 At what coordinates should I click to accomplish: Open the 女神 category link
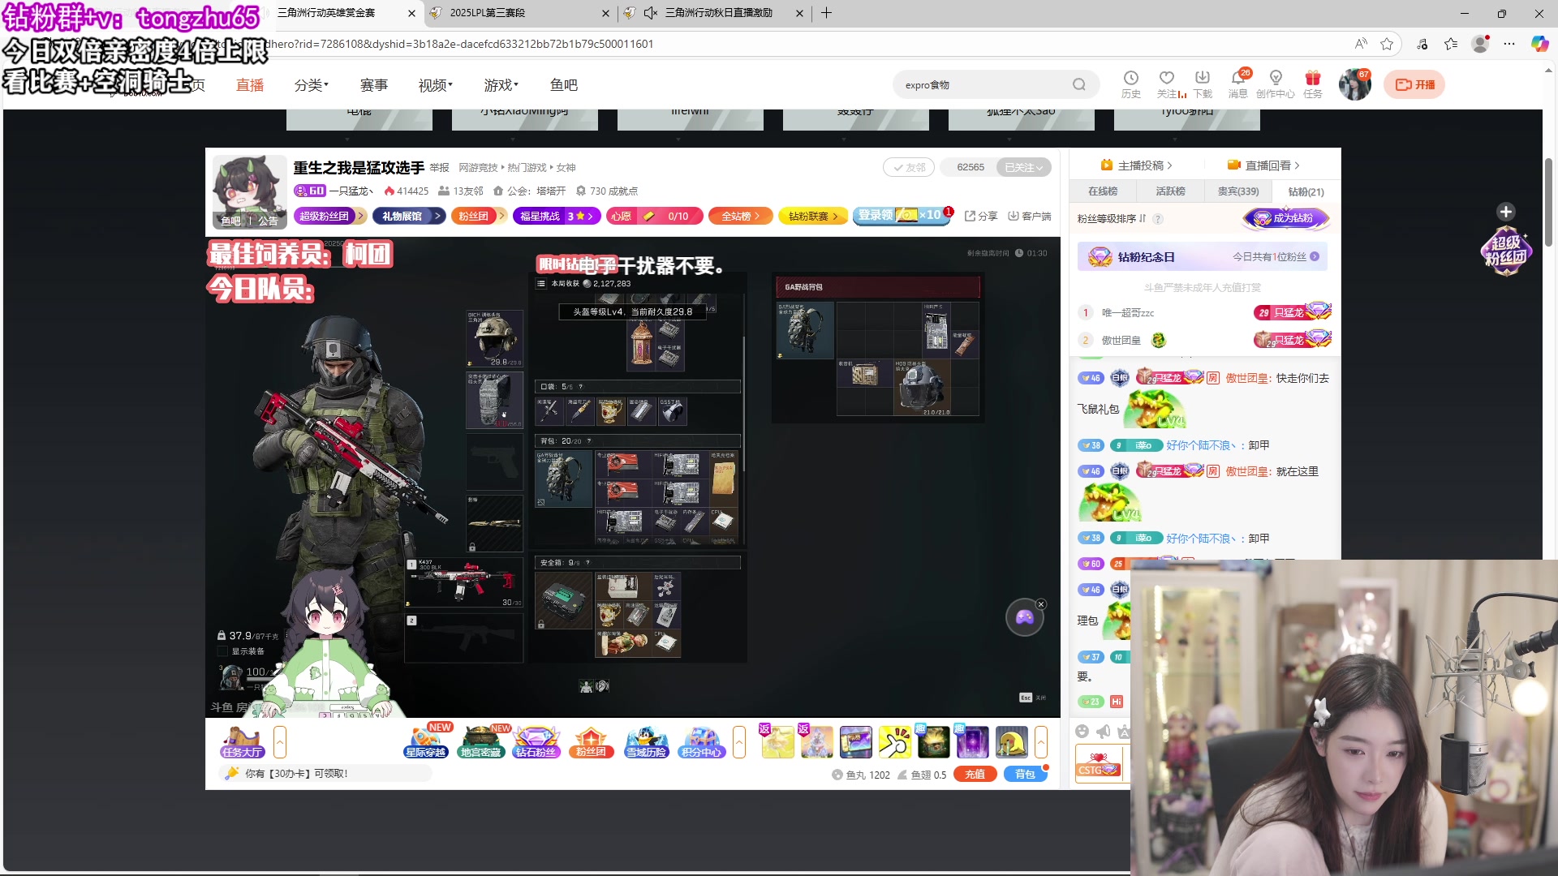click(566, 168)
